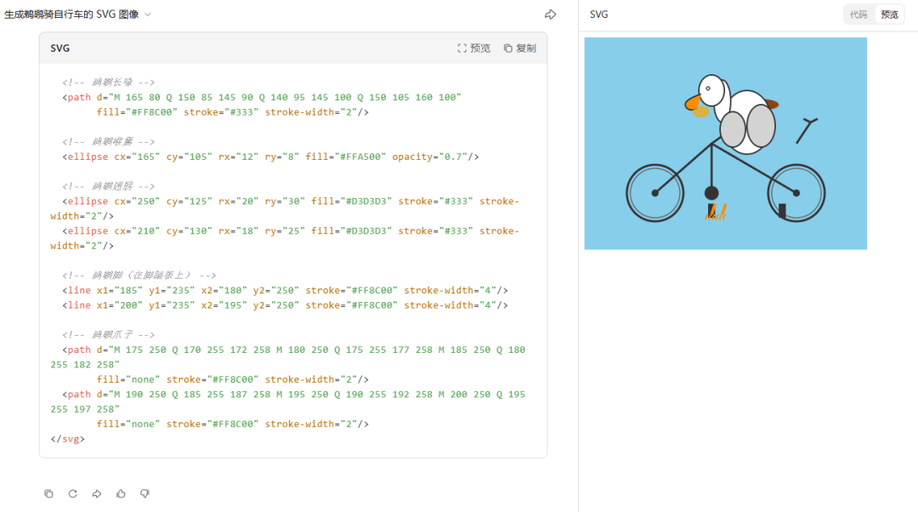Image resolution: width=918 pixels, height=512 pixels.
Task: Copy the response using the bottom copy icon
Action: click(x=48, y=494)
